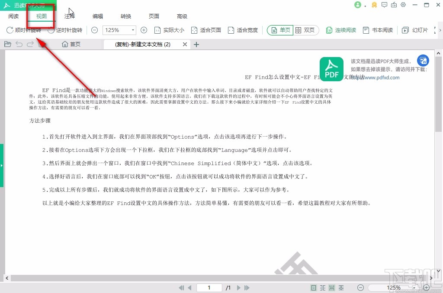The width and height of the screenshot is (443, 293).
Task: Open the zoom percentage dropdown
Action: (x=133, y=30)
